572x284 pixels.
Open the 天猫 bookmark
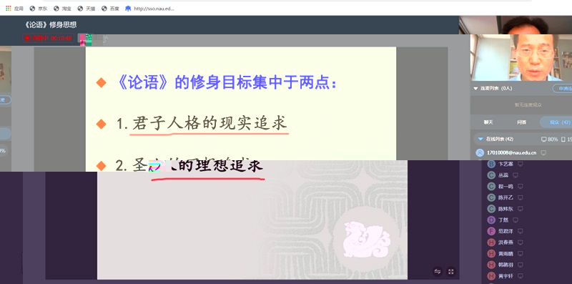click(x=87, y=9)
